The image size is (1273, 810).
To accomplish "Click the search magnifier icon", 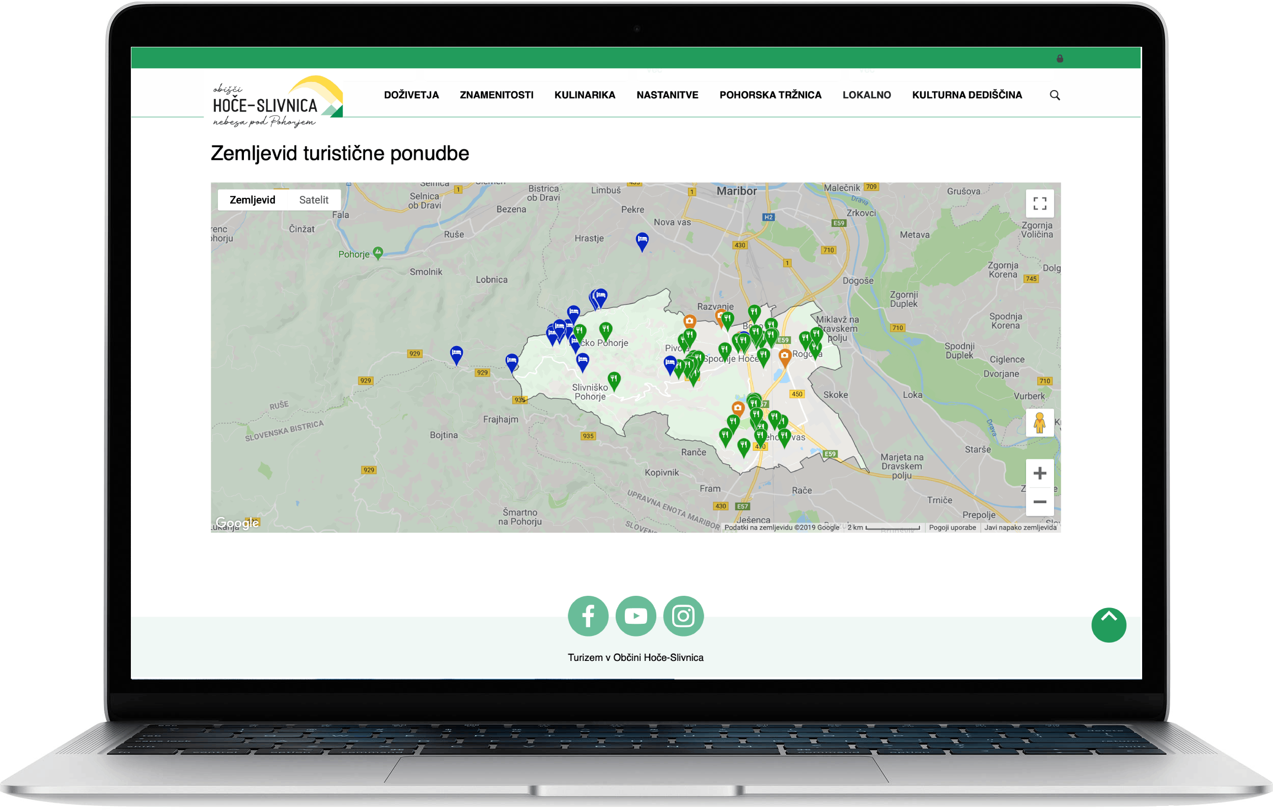I will coord(1054,95).
